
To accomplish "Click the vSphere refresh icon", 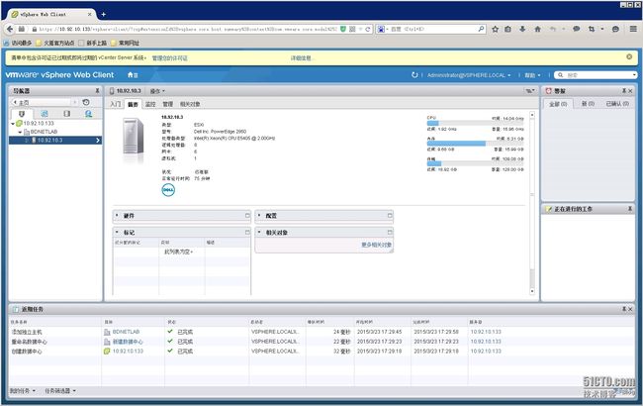I will 414,74.
